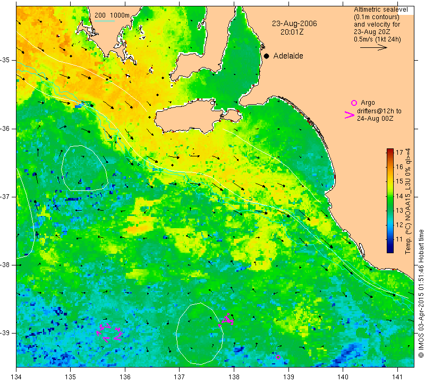Click the latitude label -39
This screenshot has height=383, width=425.
click(x=5, y=333)
